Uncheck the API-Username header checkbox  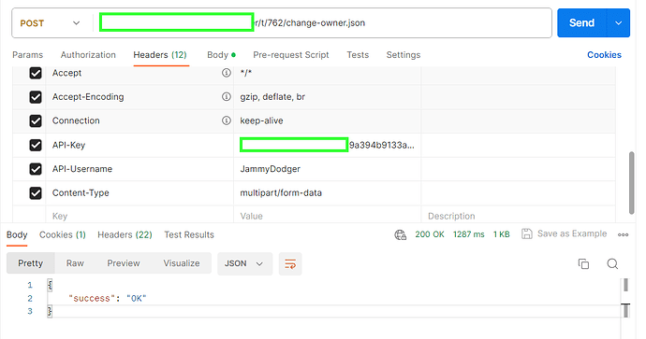coord(36,169)
